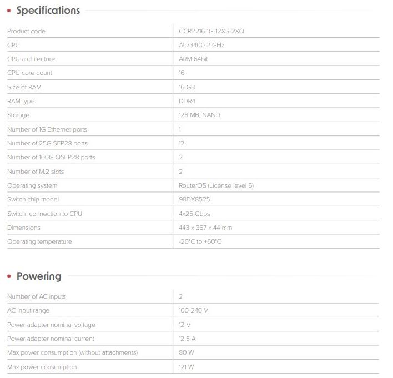Click the AC input range 100-240 V value
393x378 pixels.
194,310
